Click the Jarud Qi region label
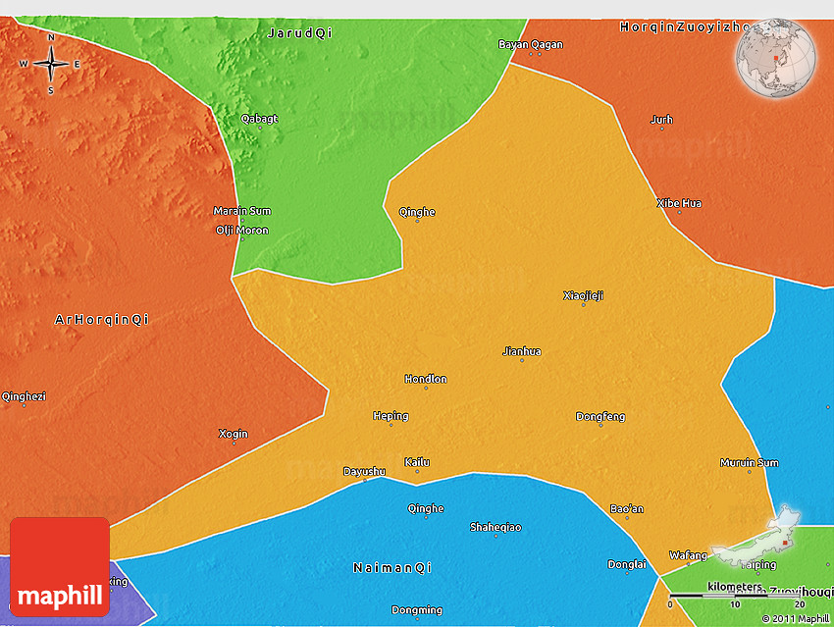The height and width of the screenshot is (627, 834). pos(299,32)
